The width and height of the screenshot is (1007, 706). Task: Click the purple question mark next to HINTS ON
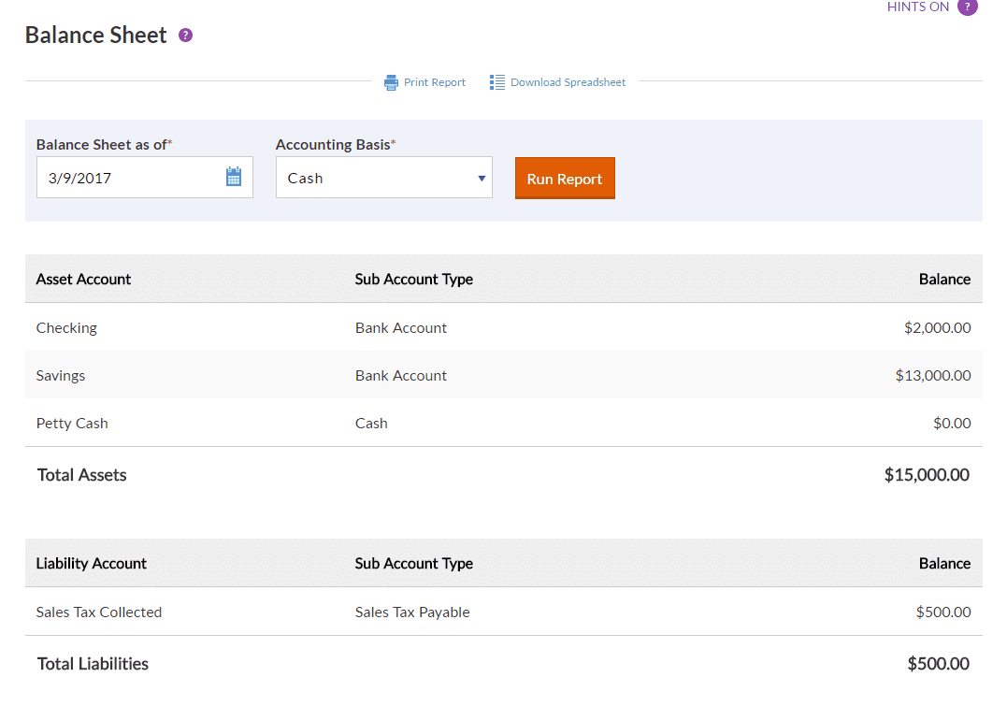pos(968,7)
